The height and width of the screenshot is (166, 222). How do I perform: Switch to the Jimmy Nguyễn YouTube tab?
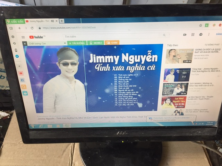tap(38, 21)
